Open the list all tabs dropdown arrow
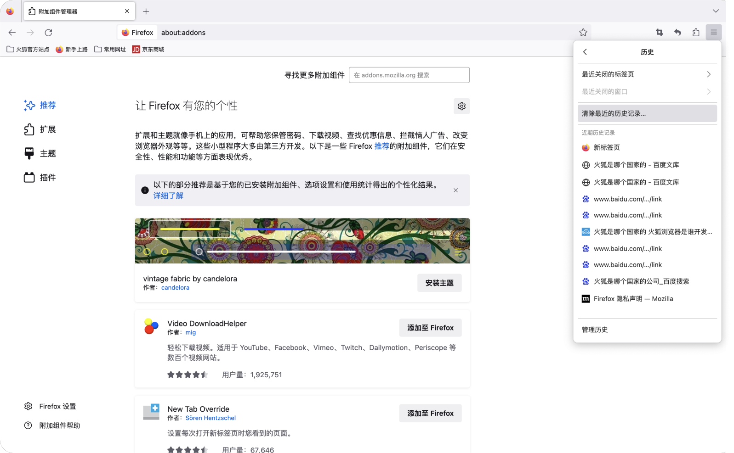The height and width of the screenshot is (453, 734). pyautogui.click(x=716, y=11)
